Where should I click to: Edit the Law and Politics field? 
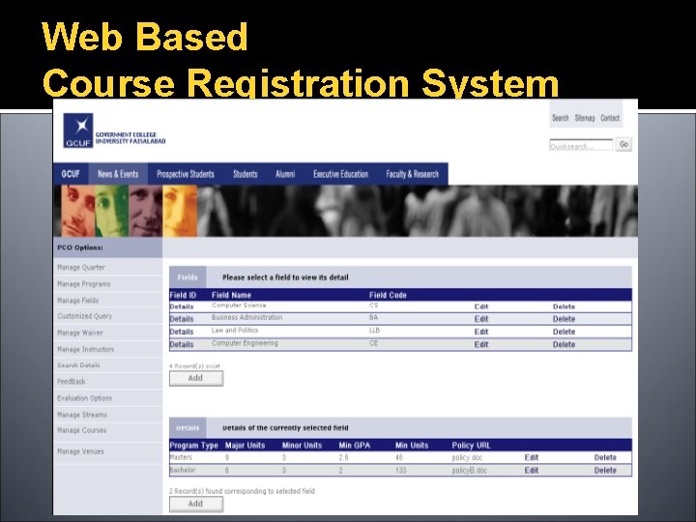[x=481, y=332]
